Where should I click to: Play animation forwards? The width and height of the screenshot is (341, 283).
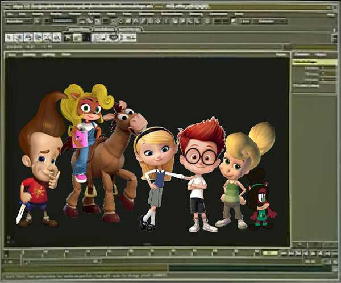313,253
